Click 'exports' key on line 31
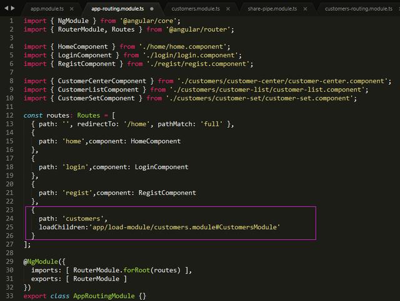This screenshot has width=400, height=301. coord(44,279)
